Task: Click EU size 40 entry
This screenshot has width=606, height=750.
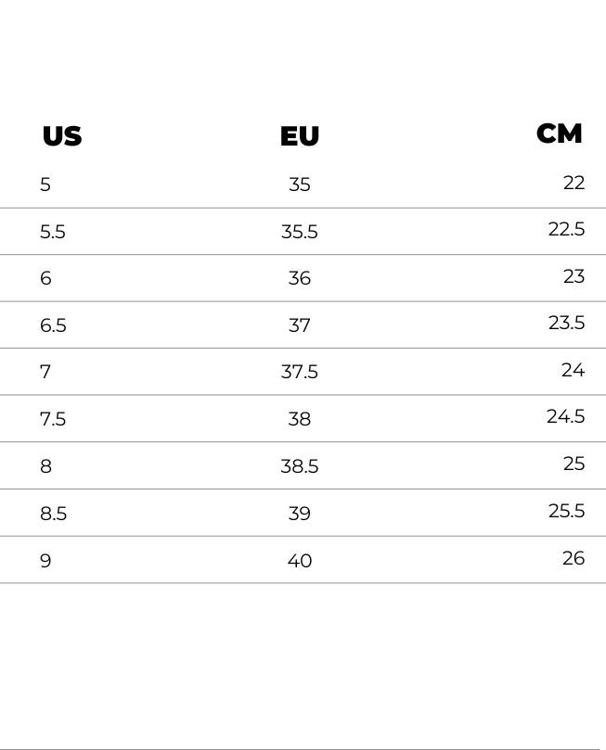Action: pos(300,561)
